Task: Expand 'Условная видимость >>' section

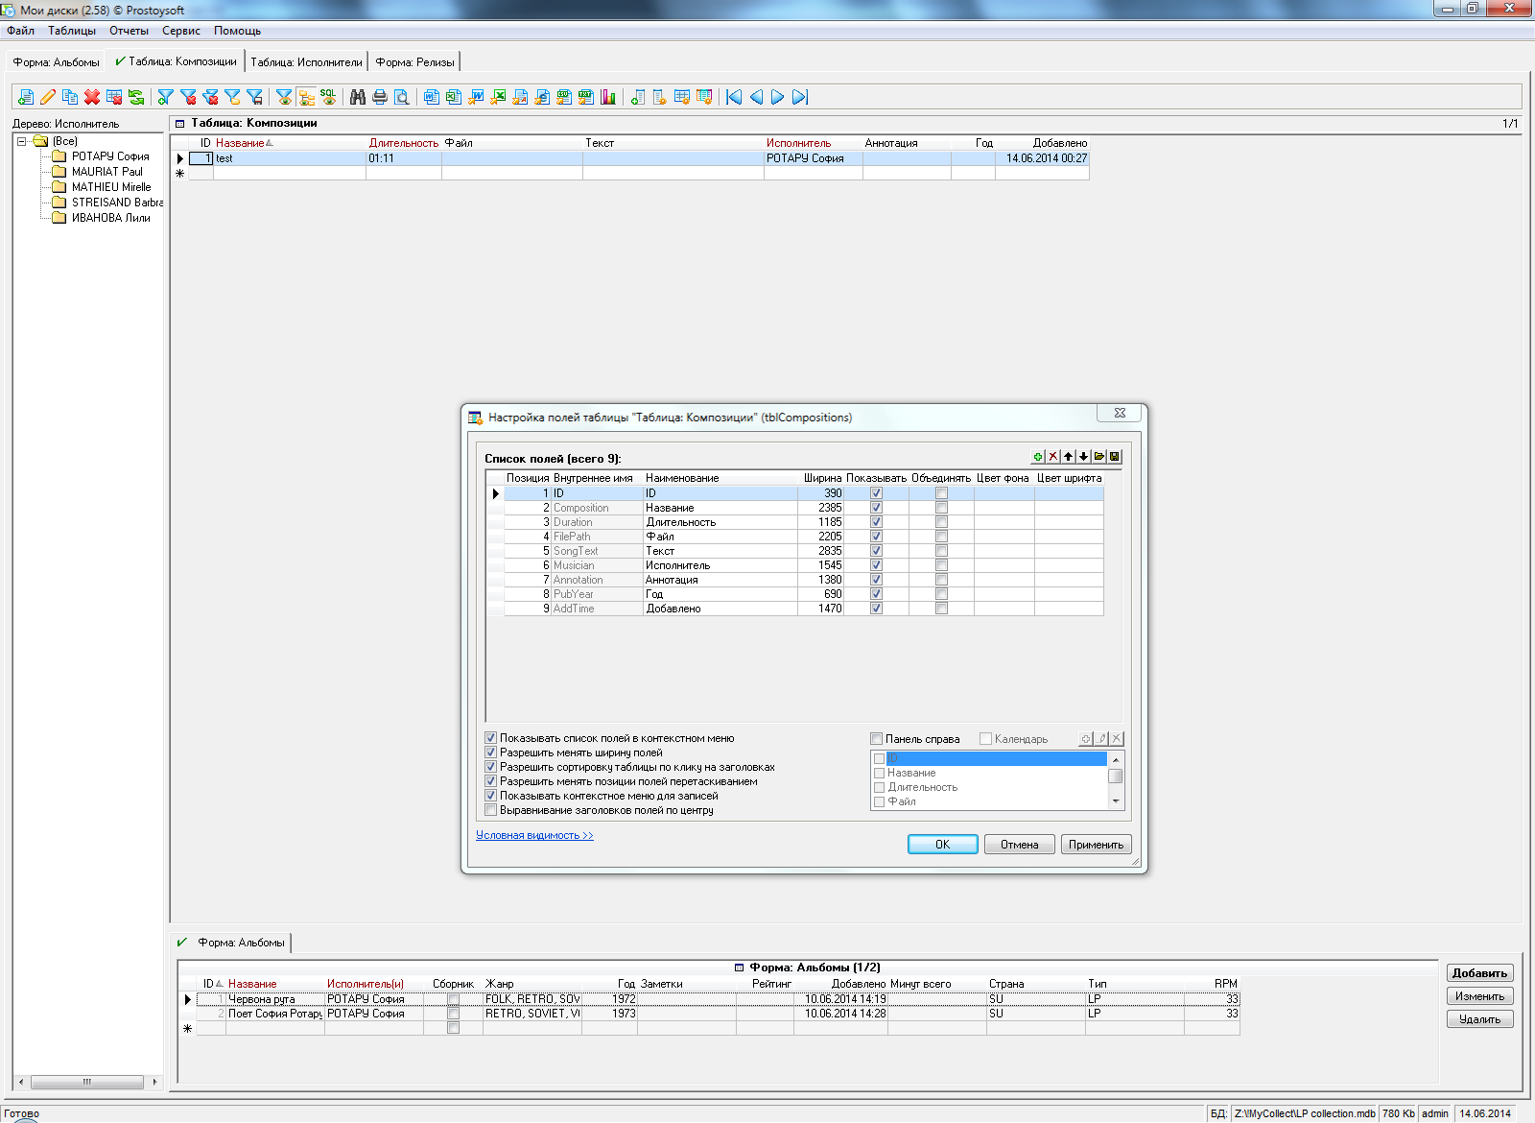Action: point(534,835)
